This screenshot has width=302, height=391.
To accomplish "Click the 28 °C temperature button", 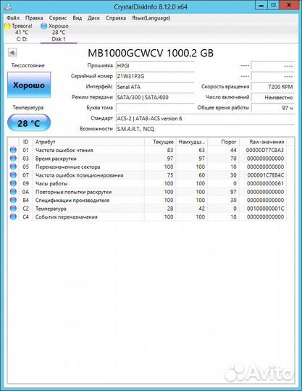I will coord(29,123).
